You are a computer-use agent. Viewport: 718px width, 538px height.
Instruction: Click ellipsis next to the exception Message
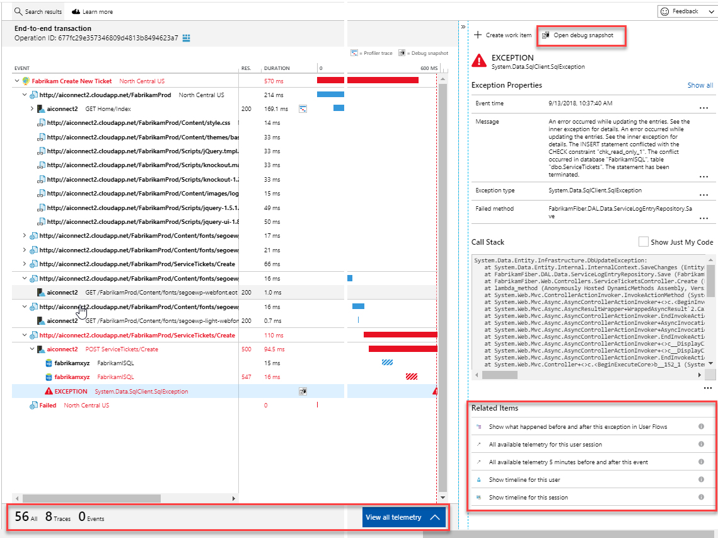point(704,177)
